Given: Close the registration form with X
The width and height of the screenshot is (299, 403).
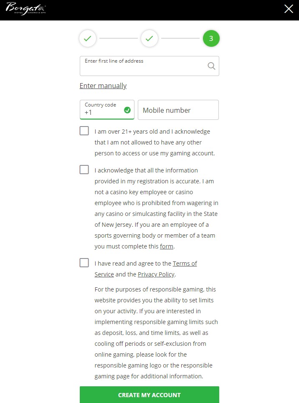Looking at the screenshot, I should click(289, 9).
